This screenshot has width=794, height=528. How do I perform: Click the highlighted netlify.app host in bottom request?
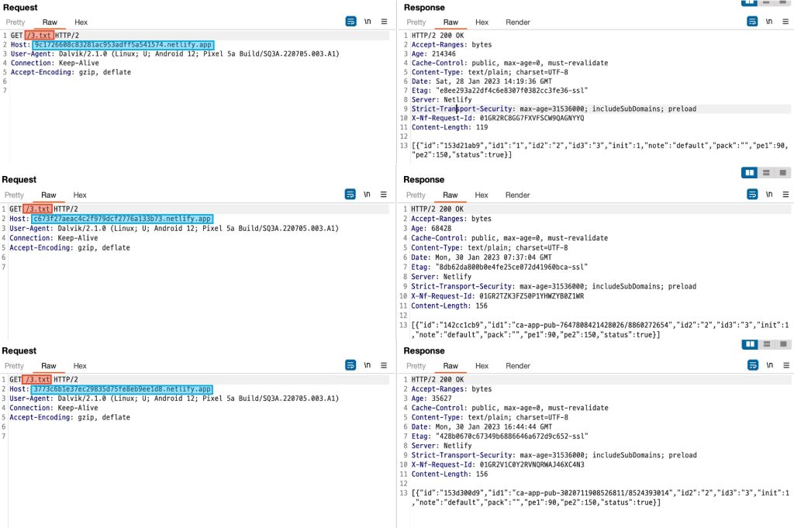(122, 389)
